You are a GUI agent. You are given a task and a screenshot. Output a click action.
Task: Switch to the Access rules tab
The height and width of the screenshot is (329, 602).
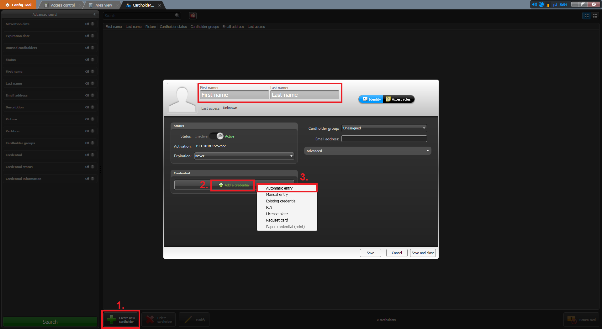tap(398, 99)
